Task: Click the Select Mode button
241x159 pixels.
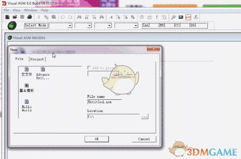Action: (35, 25)
